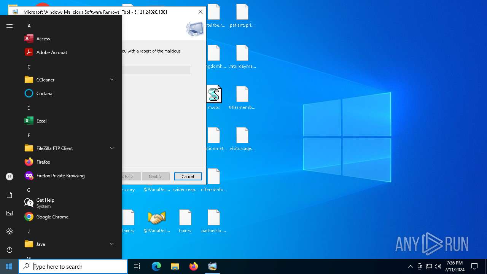Jump to letter J section header

[29, 231]
